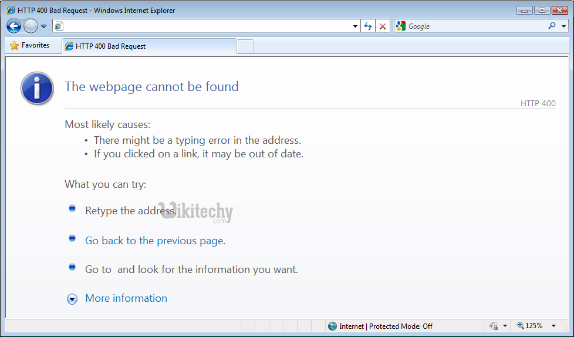
Task: Click the 'More information' link
Action: click(126, 298)
